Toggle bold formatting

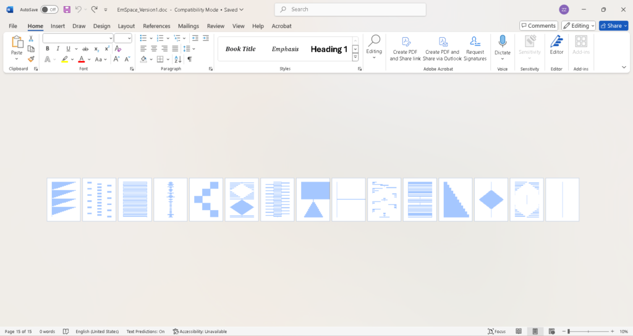[47, 49]
